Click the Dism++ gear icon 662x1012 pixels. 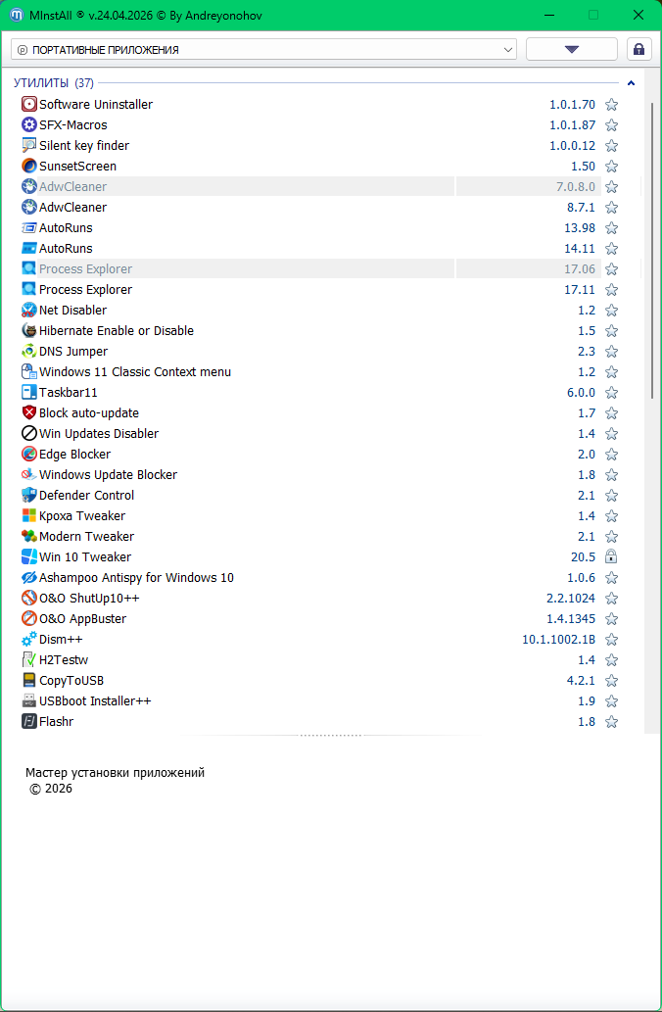tap(28, 639)
